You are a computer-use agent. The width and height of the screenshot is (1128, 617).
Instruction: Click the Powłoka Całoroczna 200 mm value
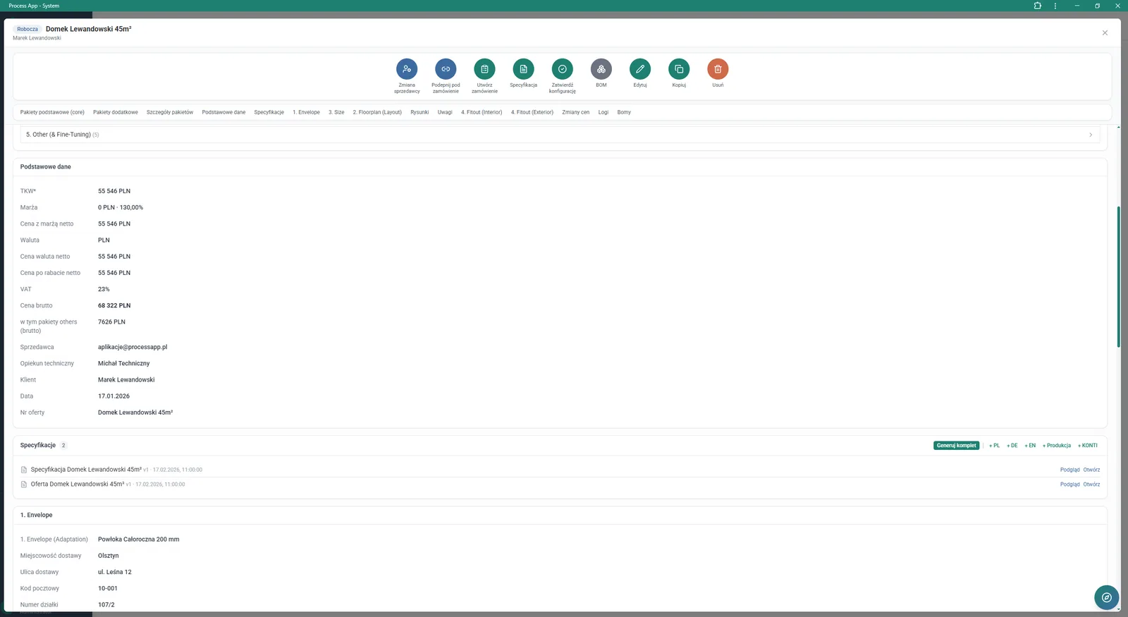click(139, 539)
